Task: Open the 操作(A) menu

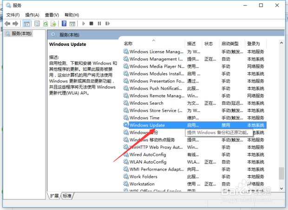Action: (32, 15)
